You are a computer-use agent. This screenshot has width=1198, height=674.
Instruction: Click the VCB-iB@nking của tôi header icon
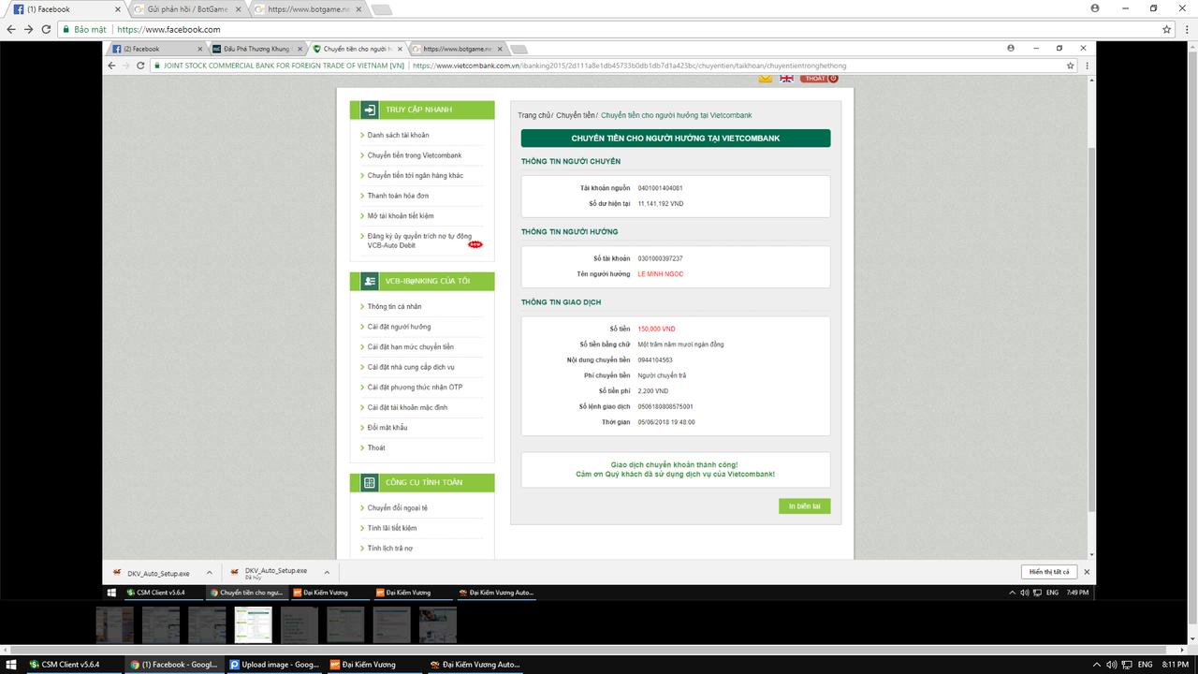tap(370, 281)
